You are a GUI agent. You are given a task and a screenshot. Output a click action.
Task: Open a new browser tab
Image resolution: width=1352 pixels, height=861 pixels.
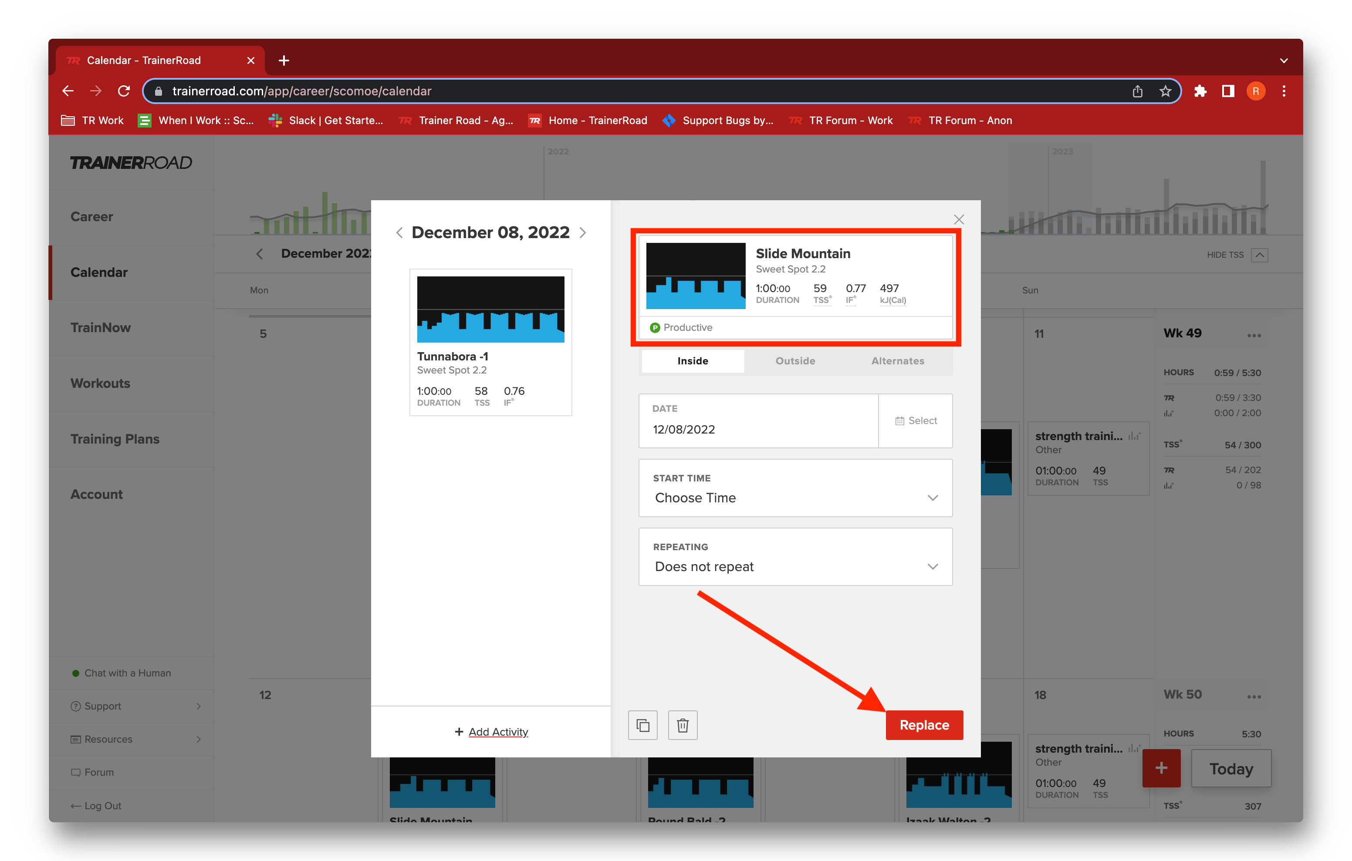[x=284, y=60]
